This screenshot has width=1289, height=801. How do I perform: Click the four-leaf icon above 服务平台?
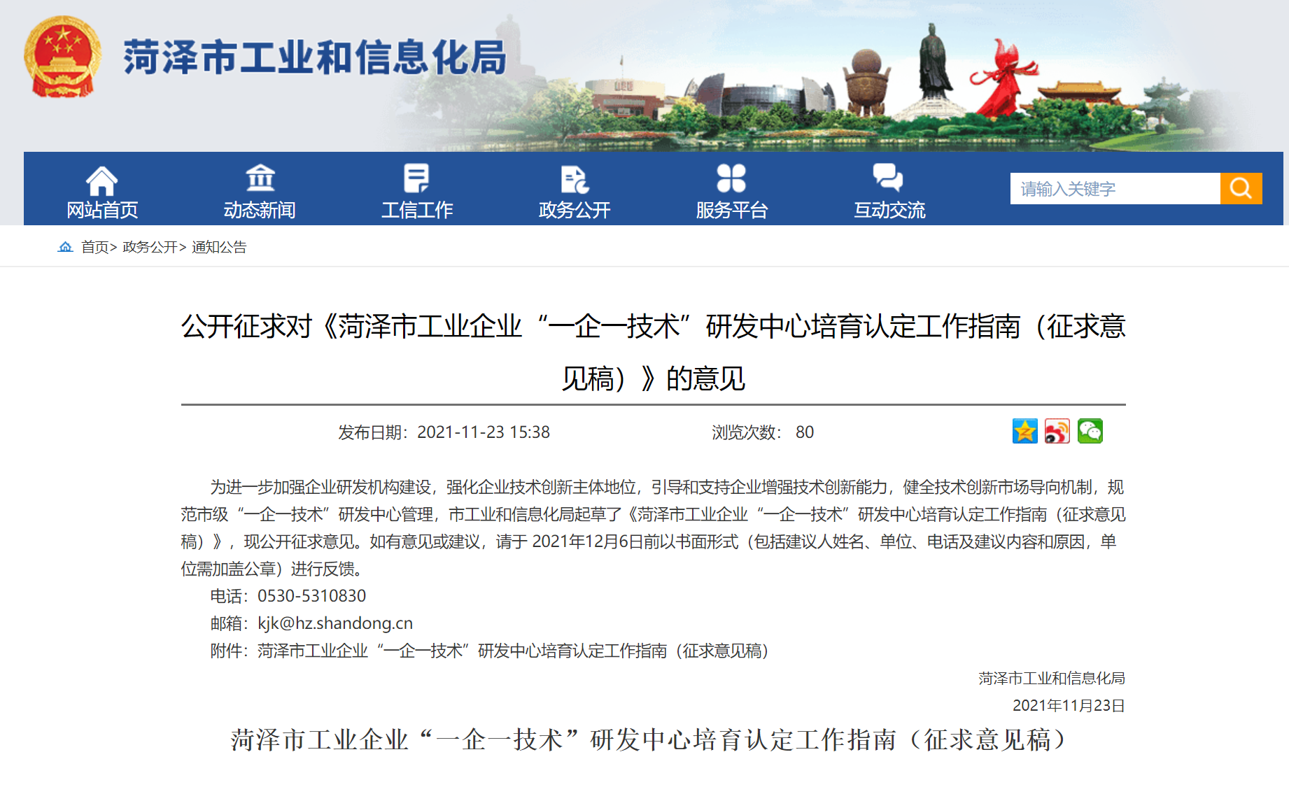731,178
